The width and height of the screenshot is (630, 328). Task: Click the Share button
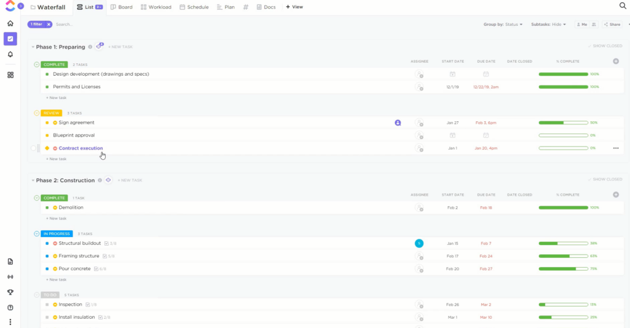tap(612, 25)
